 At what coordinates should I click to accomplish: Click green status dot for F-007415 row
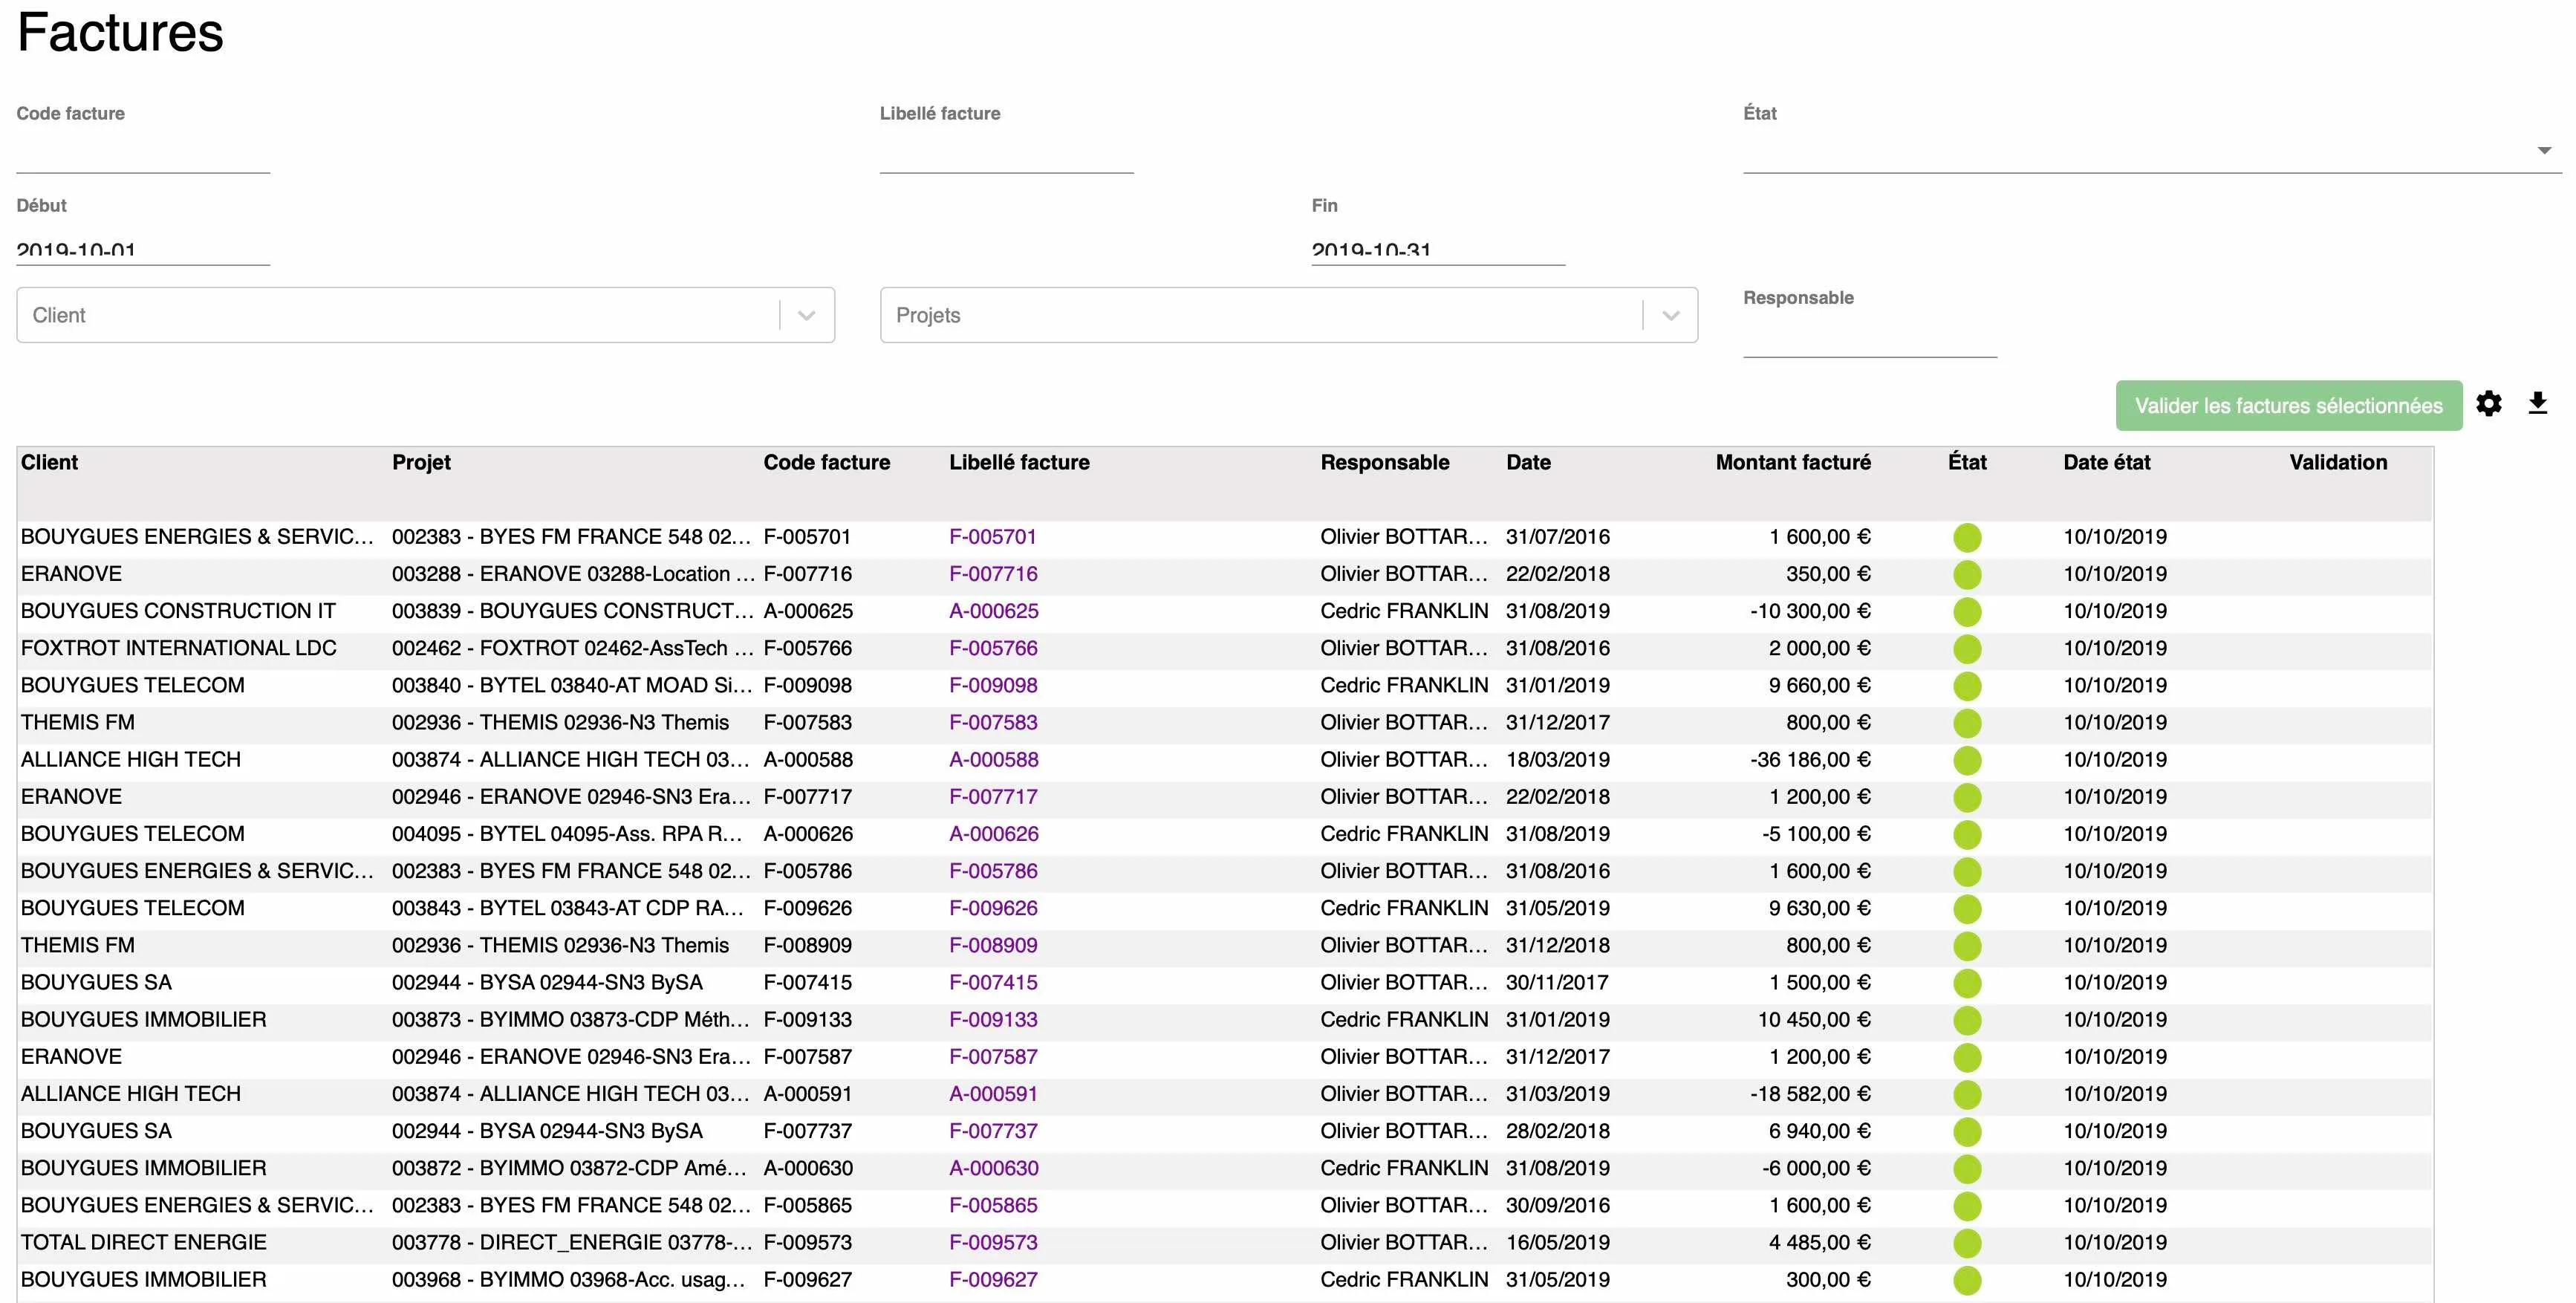point(1967,983)
